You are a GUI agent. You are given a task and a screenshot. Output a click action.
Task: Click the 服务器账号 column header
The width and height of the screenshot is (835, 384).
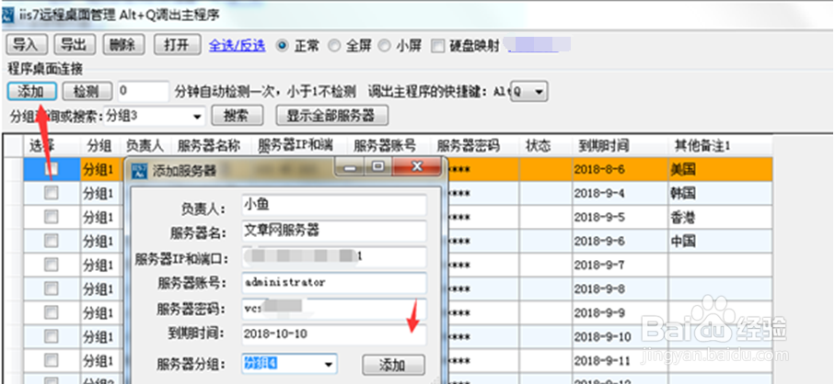[388, 145]
